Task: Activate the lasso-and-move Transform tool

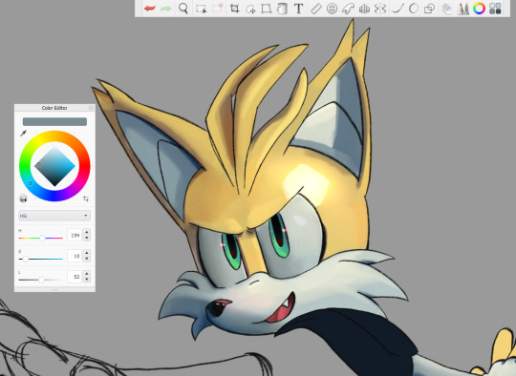Action: coord(250,9)
